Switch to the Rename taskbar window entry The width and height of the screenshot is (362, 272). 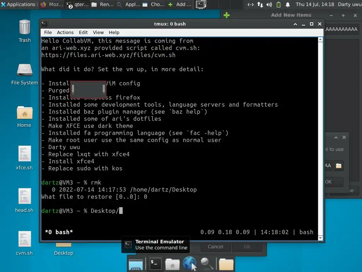pyautogui.click(x=103, y=4)
